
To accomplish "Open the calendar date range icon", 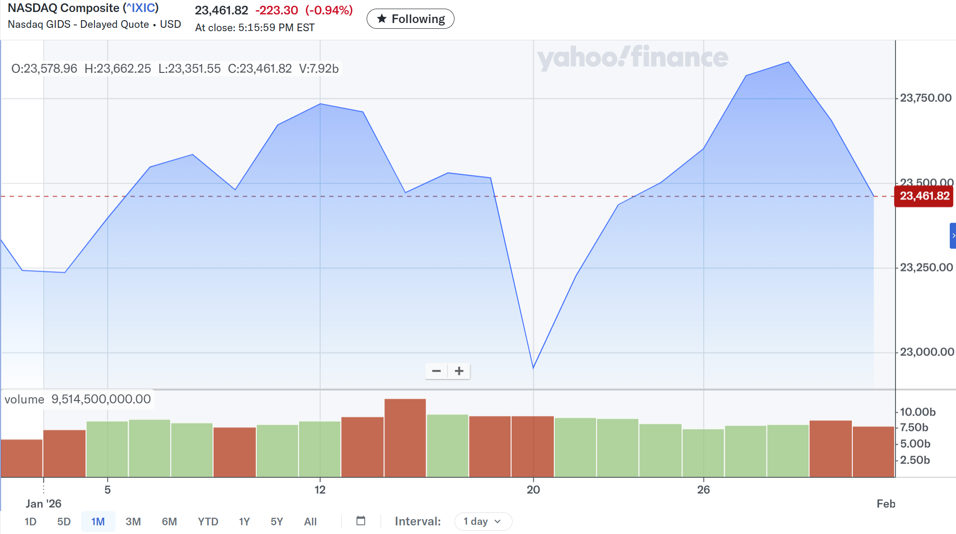I will pyautogui.click(x=361, y=521).
